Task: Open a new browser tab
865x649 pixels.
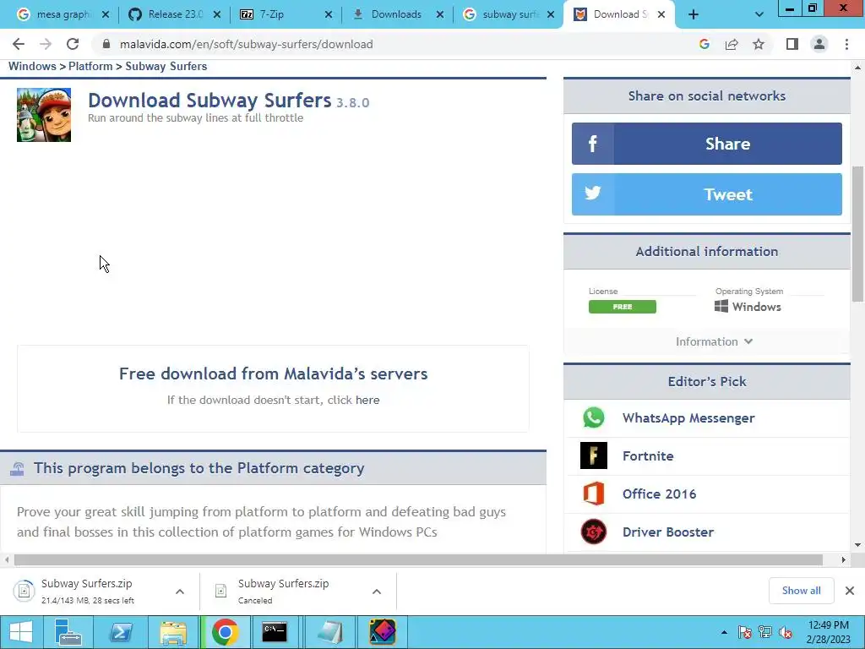Action: (694, 14)
